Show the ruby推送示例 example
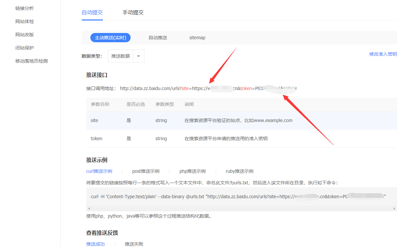This screenshot has width=405, height=247. (x=239, y=171)
